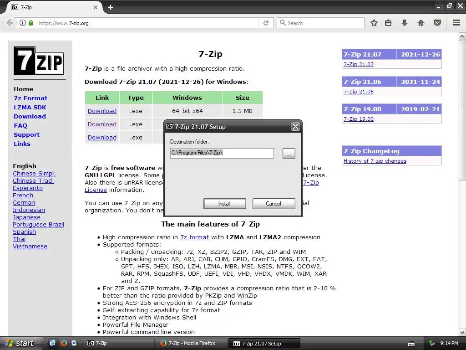Viewport: 466px width, 350px height.
Task: Click the URL address bar
Action: [147, 23]
